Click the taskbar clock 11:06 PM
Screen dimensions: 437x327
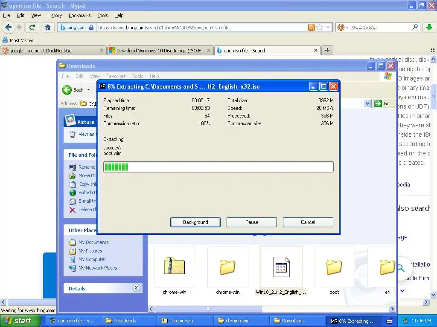point(421,321)
